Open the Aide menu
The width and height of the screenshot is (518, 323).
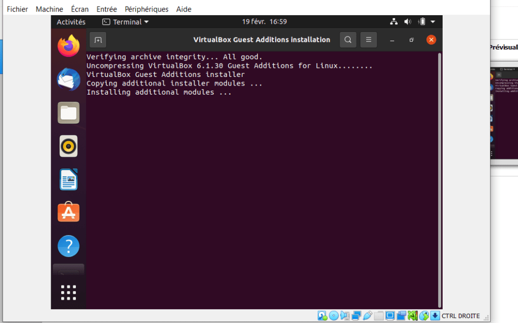184,9
